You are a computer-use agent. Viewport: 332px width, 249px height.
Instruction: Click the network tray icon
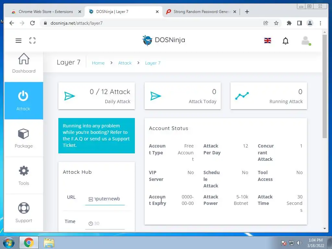[291, 243]
